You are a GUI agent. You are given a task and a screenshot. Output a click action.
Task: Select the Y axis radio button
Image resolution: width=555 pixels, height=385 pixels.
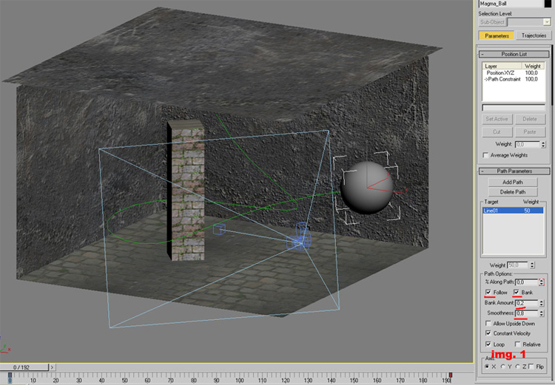(503, 367)
